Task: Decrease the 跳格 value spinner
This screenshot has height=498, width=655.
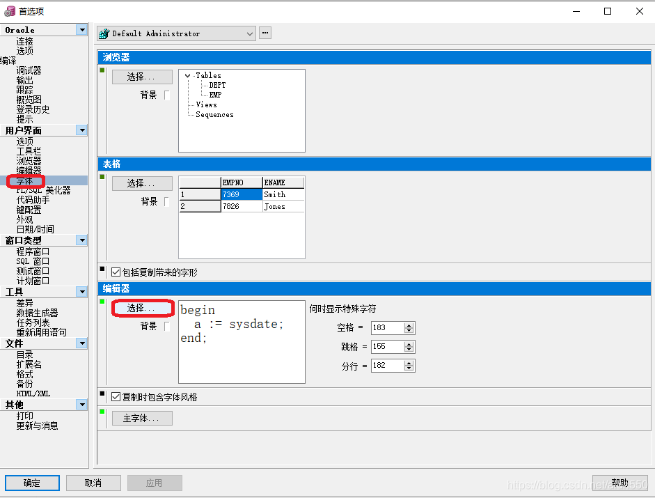Action: tap(409, 349)
